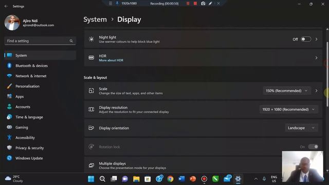Image resolution: width=329 pixels, height=185 pixels.
Task: Select System in the sidebar
Action: coord(40,55)
